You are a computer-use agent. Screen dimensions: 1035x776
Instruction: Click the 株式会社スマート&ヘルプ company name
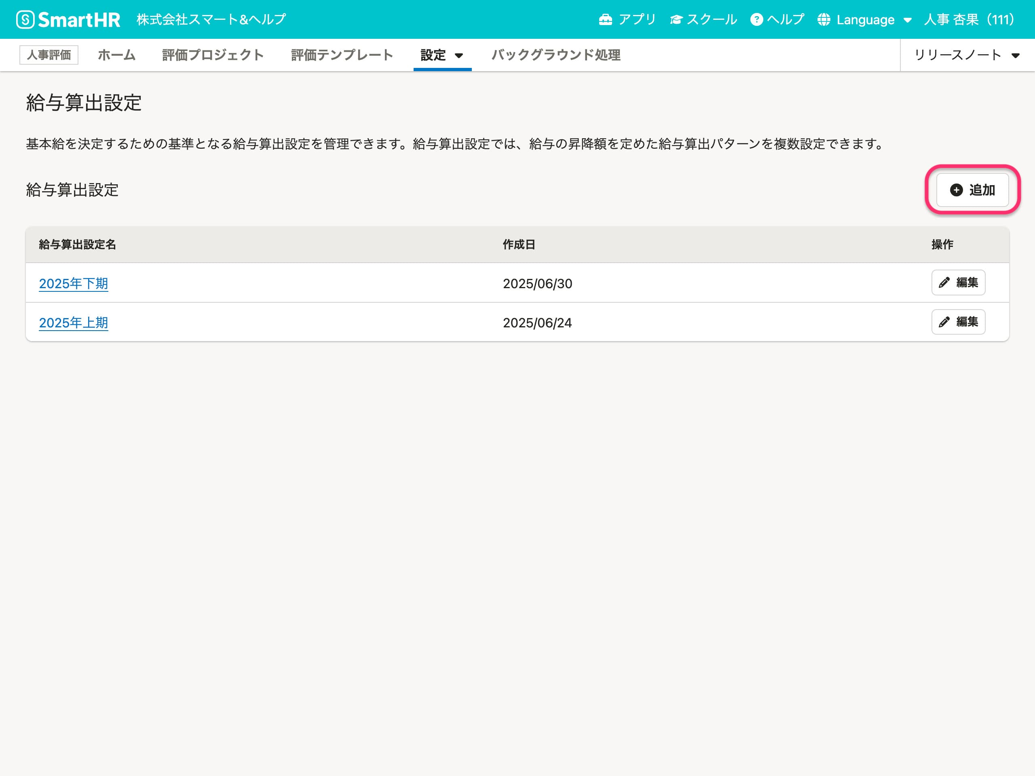tap(211, 20)
